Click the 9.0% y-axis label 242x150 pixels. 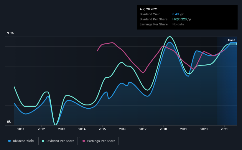pyautogui.click(x=10, y=33)
